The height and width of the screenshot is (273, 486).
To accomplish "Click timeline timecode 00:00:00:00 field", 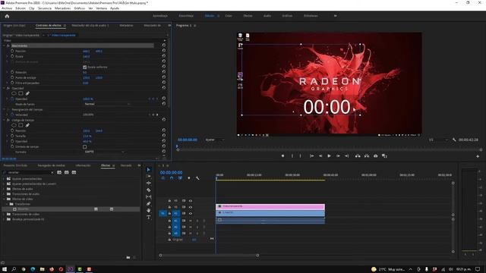I will click(x=171, y=172).
